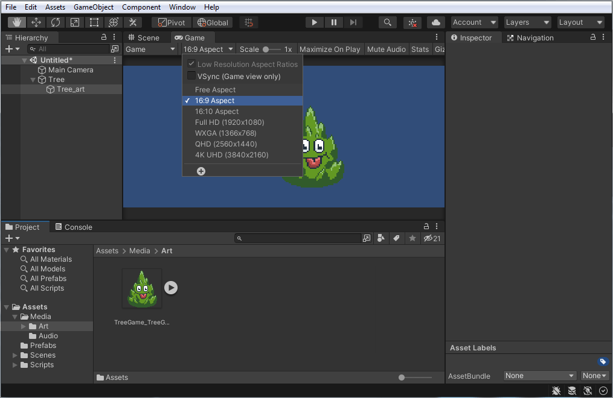This screenshot has height=398, width=613.
Task: Select the Hand tool in the toolbar
Action: coord(16,22)
